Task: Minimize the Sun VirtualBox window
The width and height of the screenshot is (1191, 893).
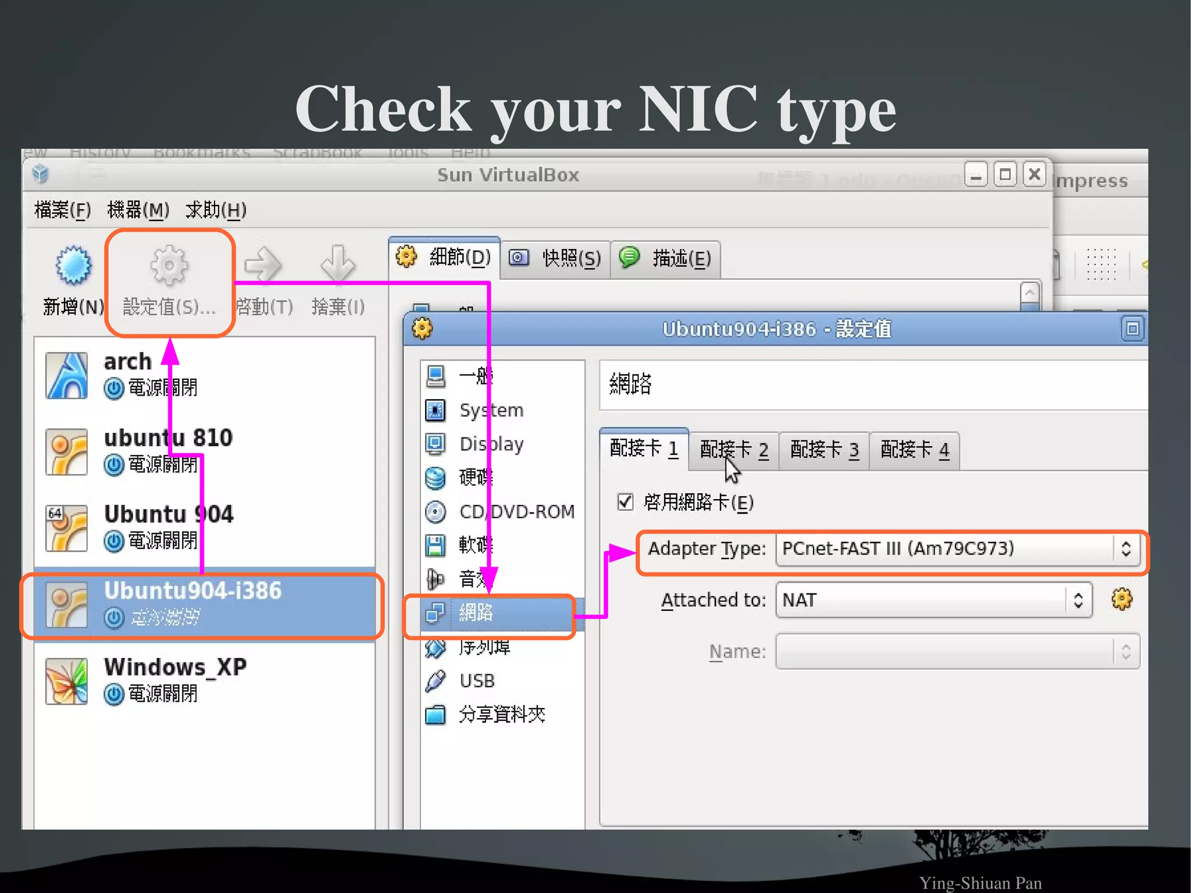Action: (x=976, y=175)
